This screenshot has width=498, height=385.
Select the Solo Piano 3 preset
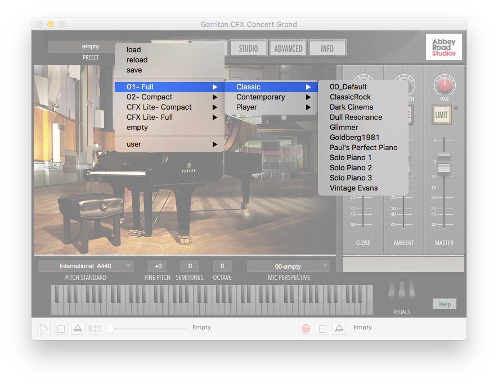(x=363, y=178)
